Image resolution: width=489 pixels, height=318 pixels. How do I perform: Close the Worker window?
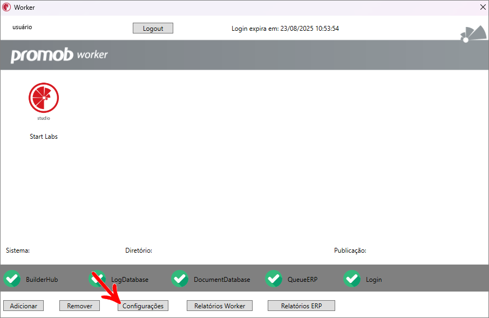coord(483,7)
